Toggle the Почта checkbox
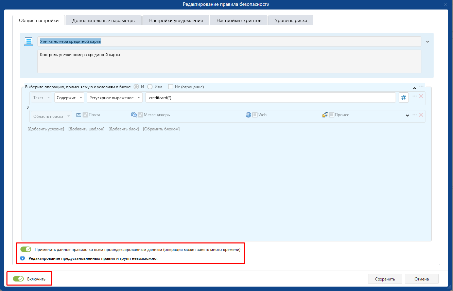453x291 pixels. [85, 115]
